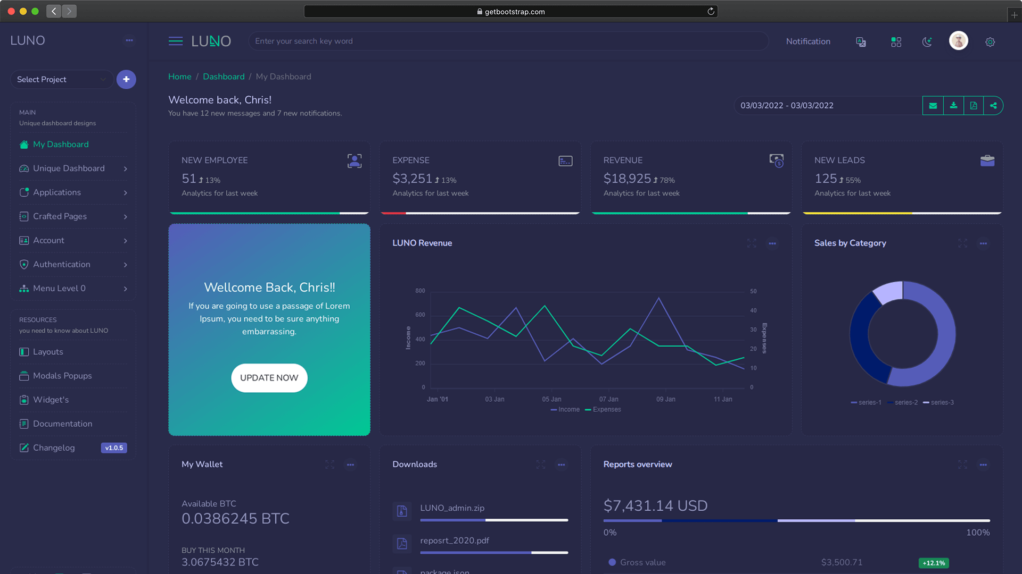Click the settings gear icon in header
Viewport: 1022px width, 574px height.
(x=990, y=41)
